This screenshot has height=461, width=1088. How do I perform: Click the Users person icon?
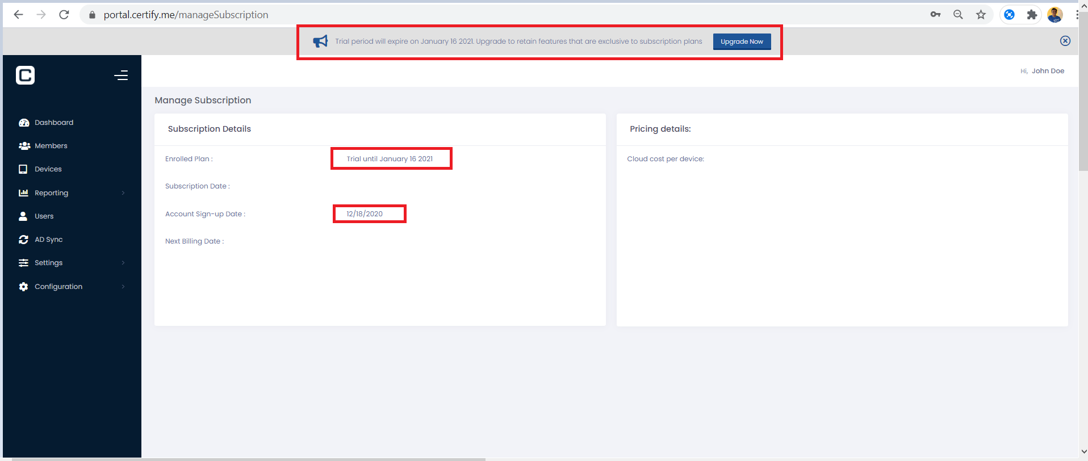(23, 216)
